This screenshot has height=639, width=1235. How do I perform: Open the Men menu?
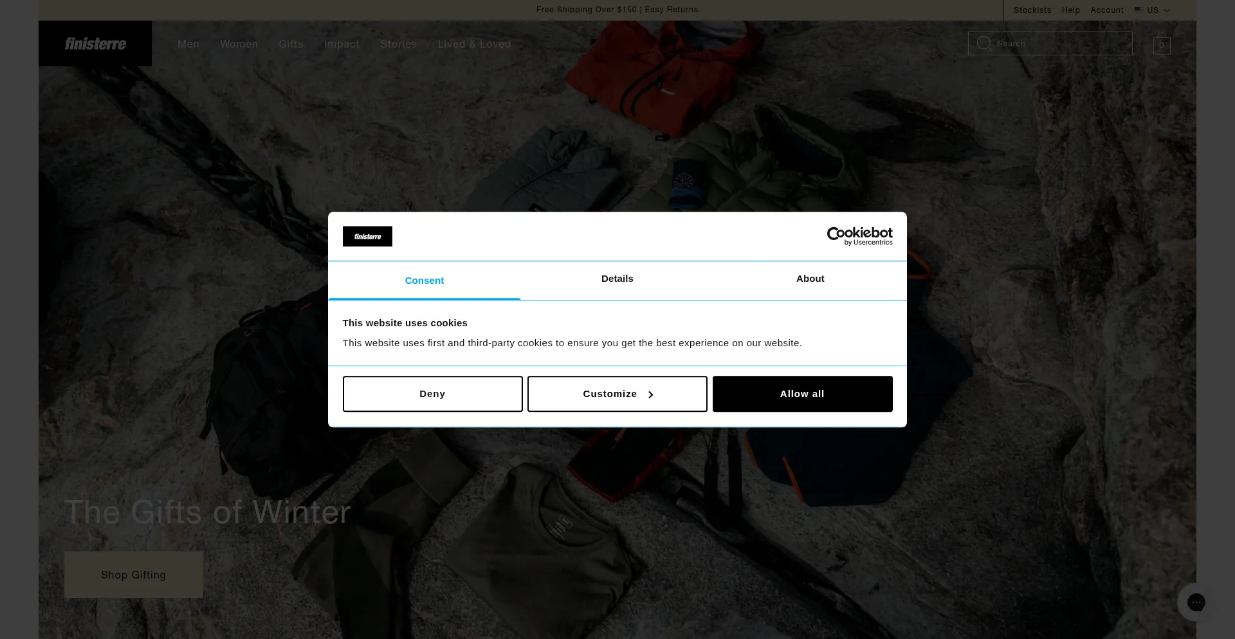tap(188, 44)
